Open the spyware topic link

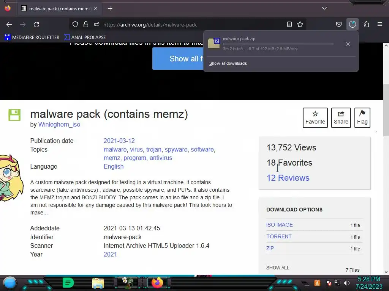(x=176, y=149)
